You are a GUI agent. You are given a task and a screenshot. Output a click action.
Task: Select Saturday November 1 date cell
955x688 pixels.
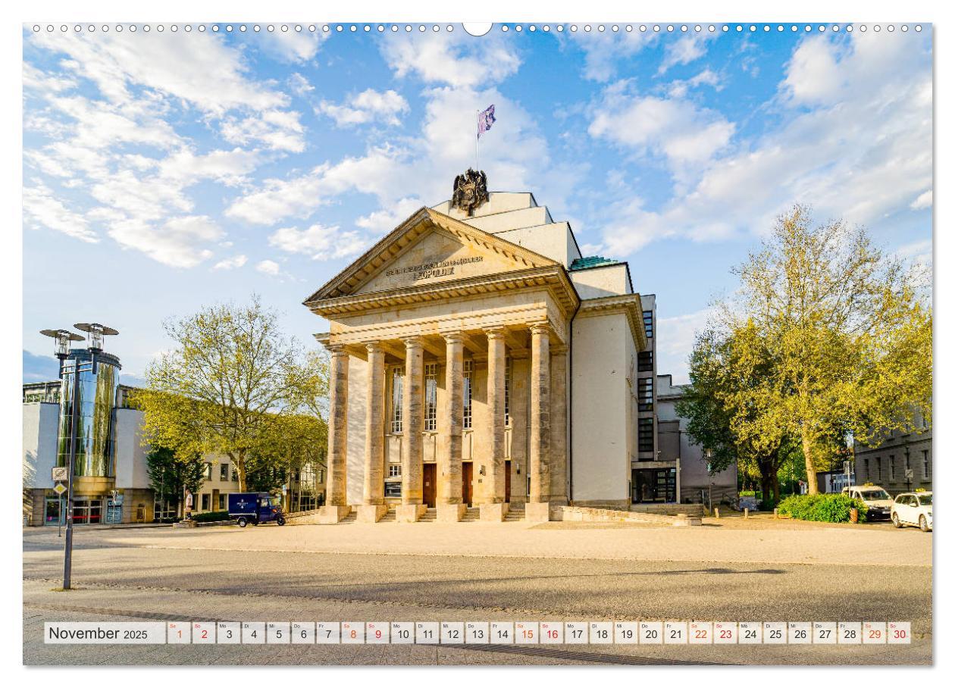(180, 633)
